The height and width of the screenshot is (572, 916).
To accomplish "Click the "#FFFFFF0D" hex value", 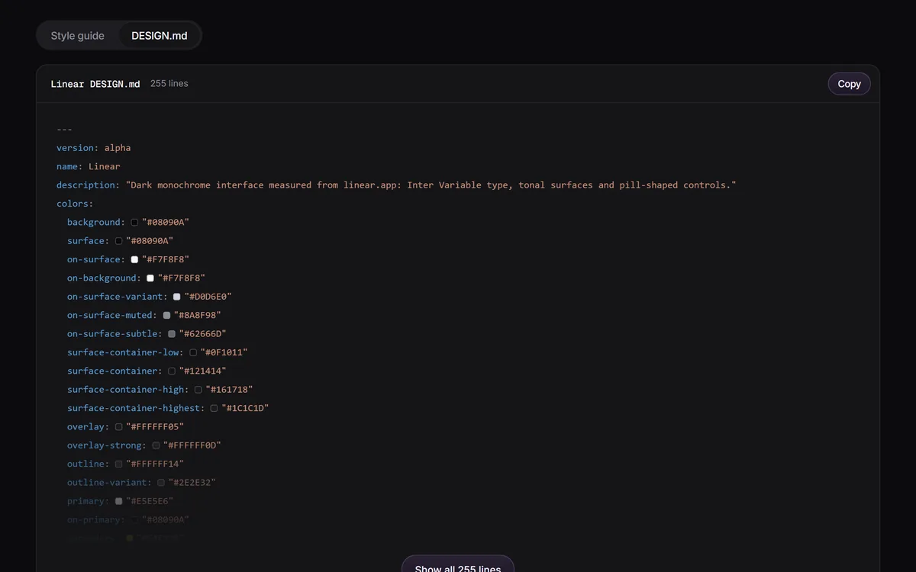I will click(x=192, y=445).
